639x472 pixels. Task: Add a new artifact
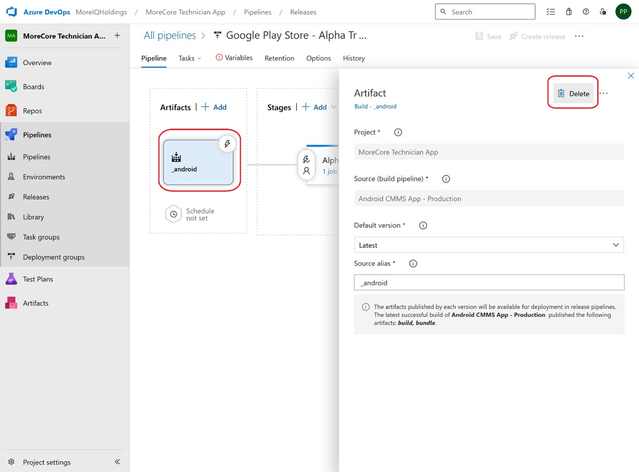tap(214, 107)
